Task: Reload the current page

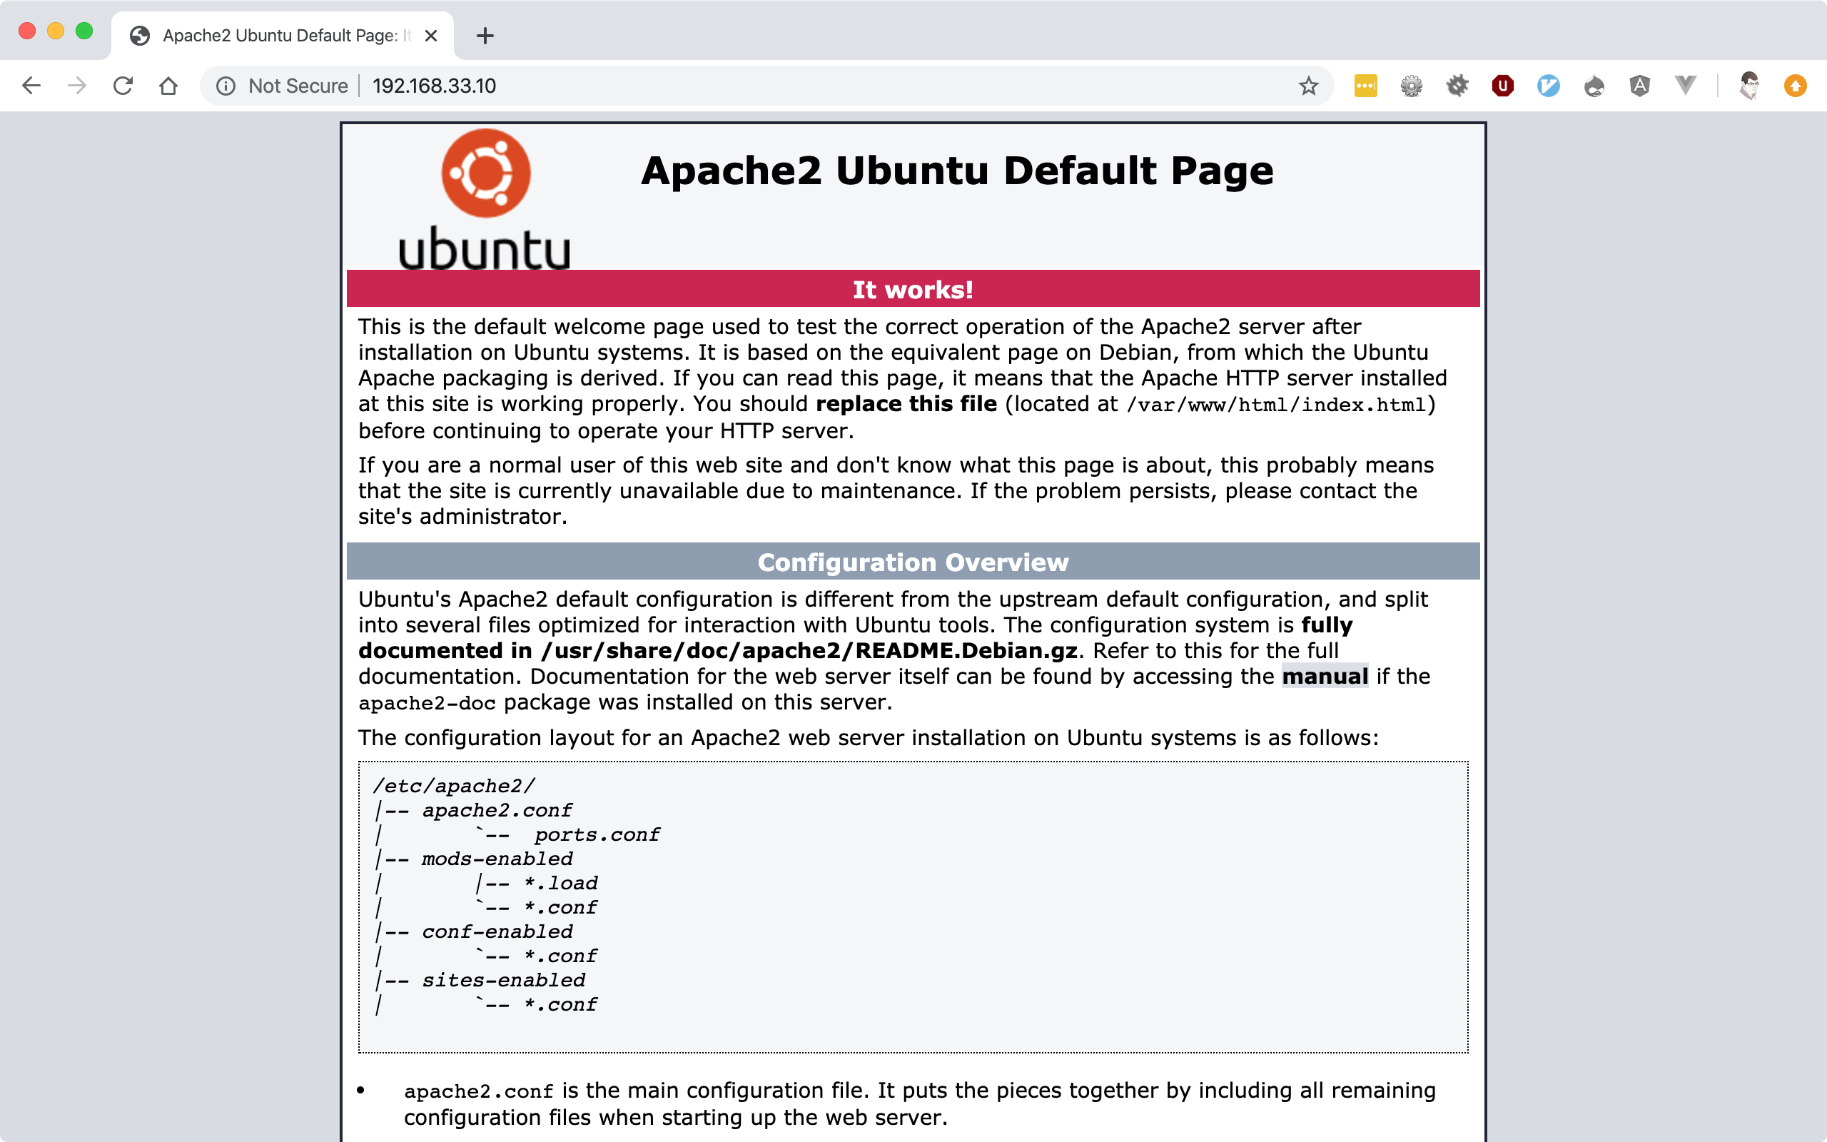Action: [x=123, y=86]
